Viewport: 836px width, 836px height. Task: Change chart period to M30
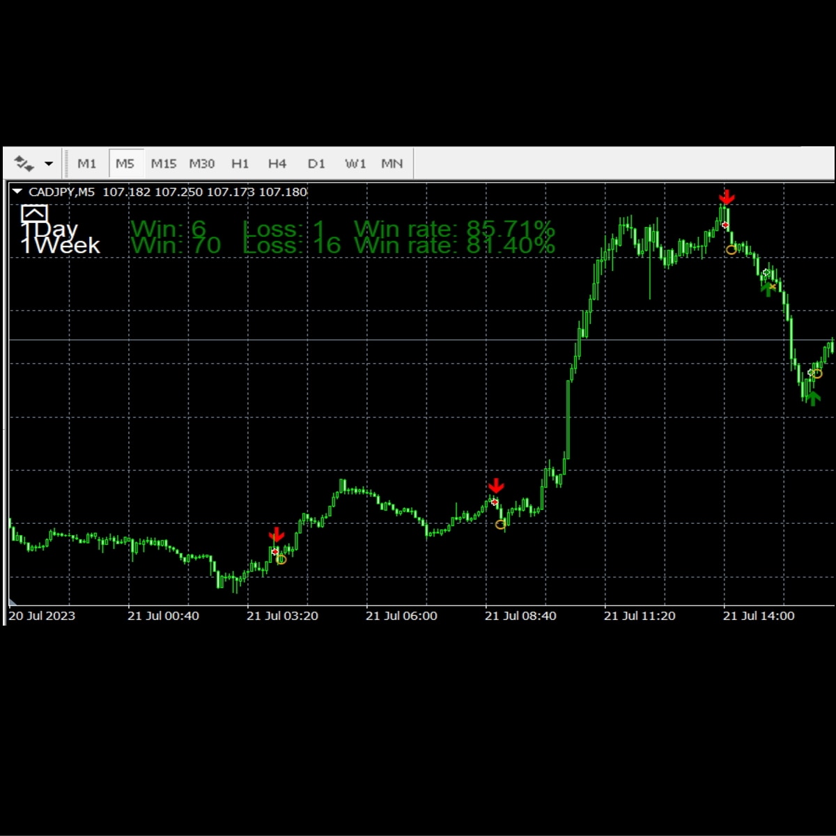(x=202, y=164)
